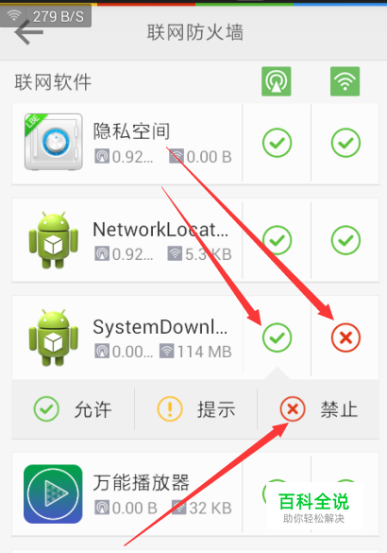The width and height of the screenshot is (387, 553).
Task: Open the 万能播放器 app entry
Action: [x=127, y=493]
